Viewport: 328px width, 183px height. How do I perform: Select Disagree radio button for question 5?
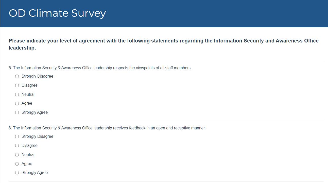pos(17,85)
